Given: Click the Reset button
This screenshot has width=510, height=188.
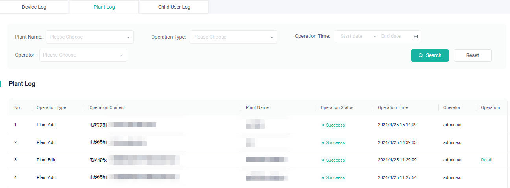Looking at the screenshot, I should pyautogui.click(x=473, y=55).
